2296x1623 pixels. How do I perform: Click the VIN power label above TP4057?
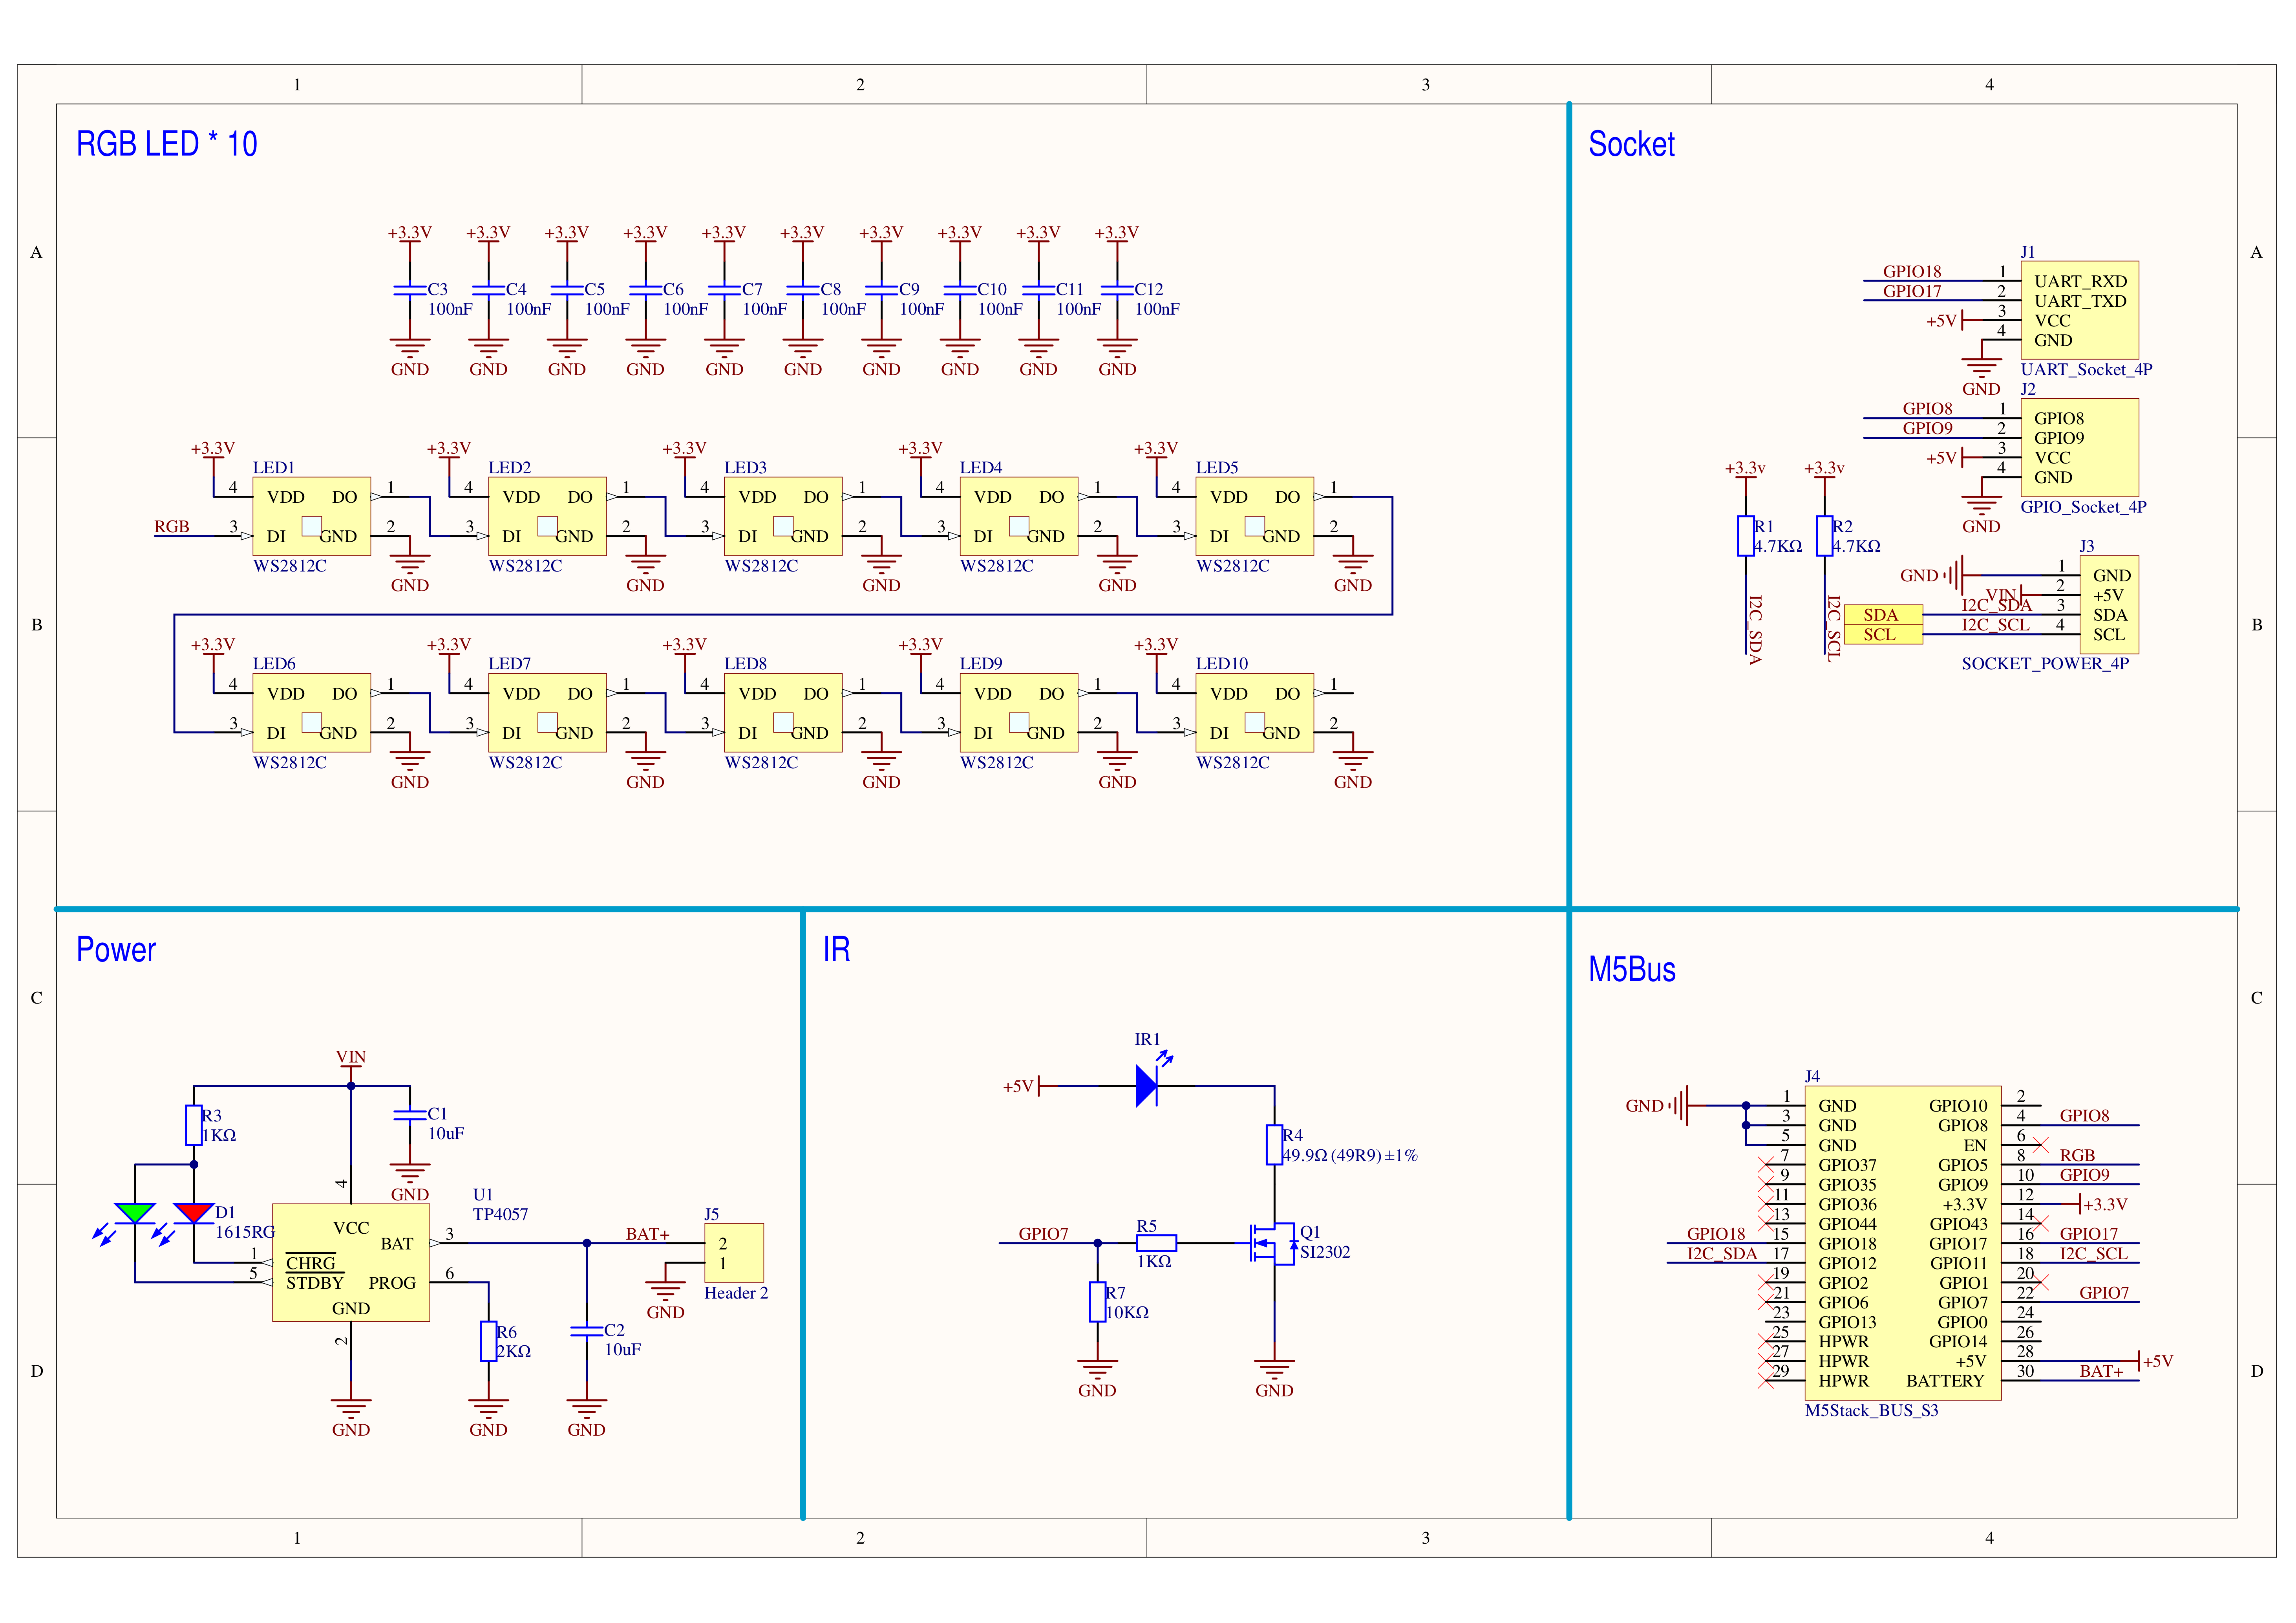tap(351, 1057)
